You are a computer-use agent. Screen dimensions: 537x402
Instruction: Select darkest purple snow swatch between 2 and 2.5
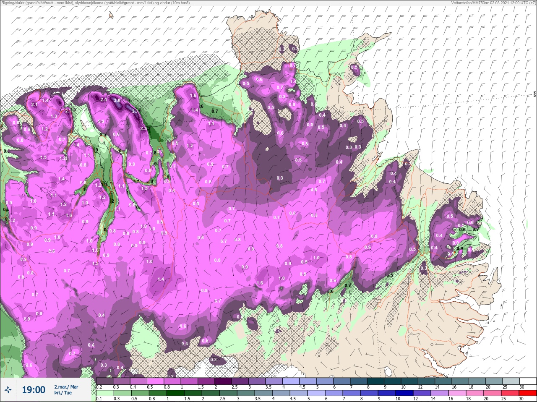pyautogui.click(x=223, y=381)
